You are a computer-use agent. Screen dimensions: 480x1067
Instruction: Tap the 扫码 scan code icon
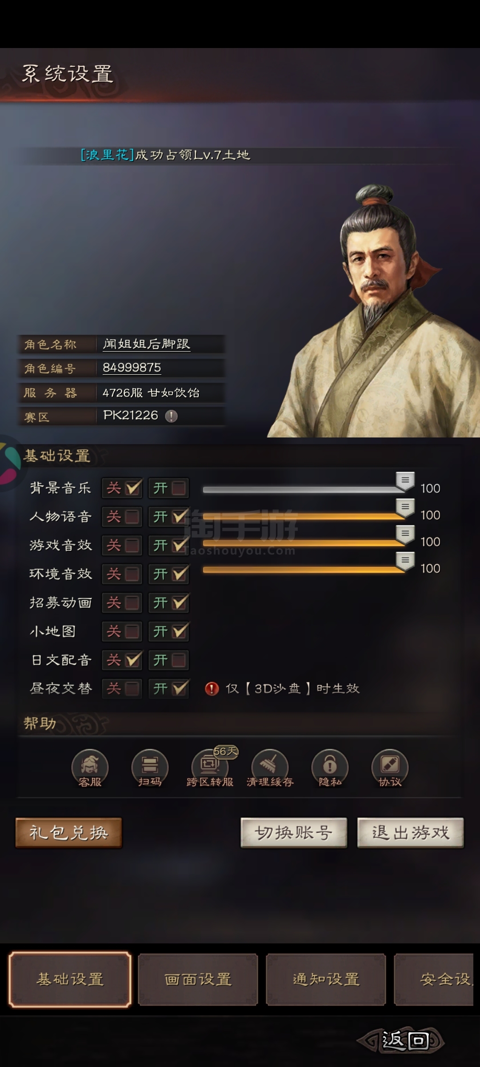coord(150,768)
